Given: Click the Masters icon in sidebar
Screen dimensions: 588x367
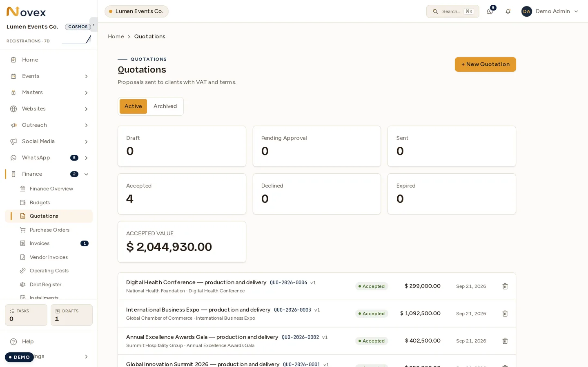Looking at the screenshot, I should click(x=13, y=93).
